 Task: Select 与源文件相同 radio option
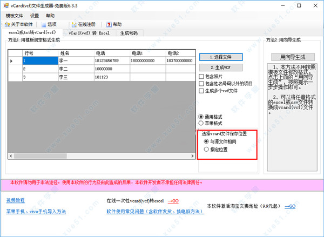pyautogui.click(x=206, y=141)
